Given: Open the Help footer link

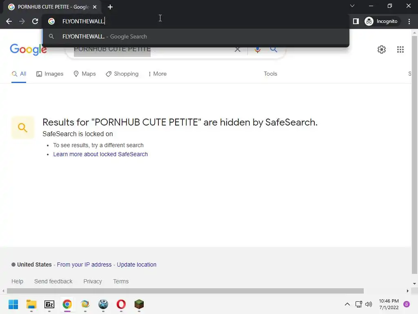Looking at the screenshot, I should point(17,281).
